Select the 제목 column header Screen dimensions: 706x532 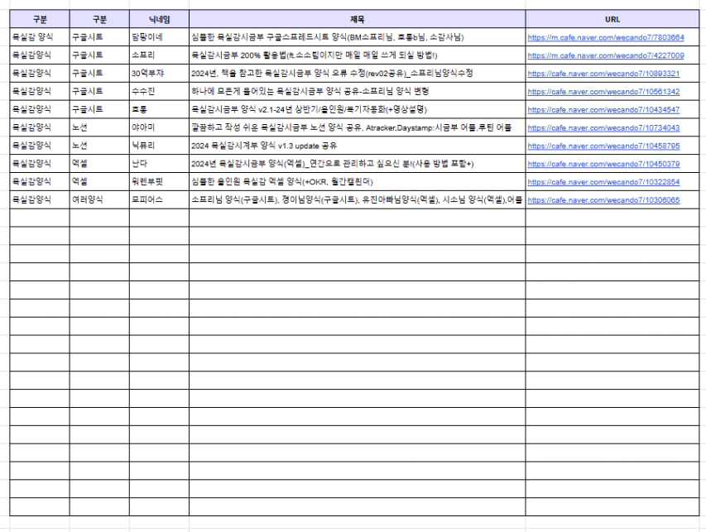pyautogui.click(x=357, y=19)
